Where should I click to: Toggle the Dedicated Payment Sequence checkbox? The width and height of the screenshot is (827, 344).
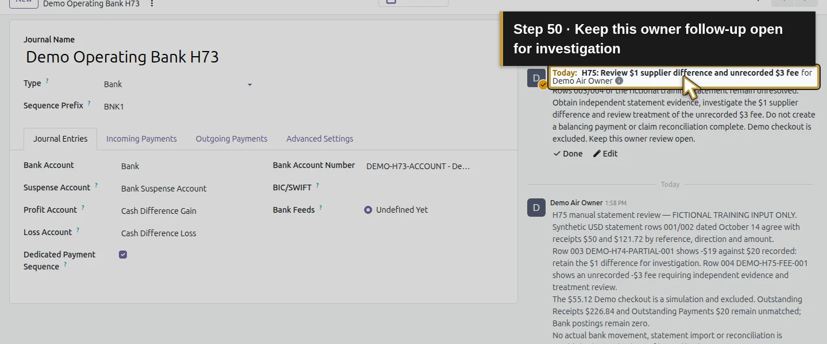(x=123, y=255)
